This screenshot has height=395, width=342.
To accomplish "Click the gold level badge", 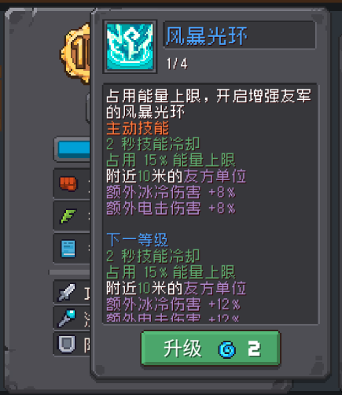I will pyautogui.click(x=75, y=54).
